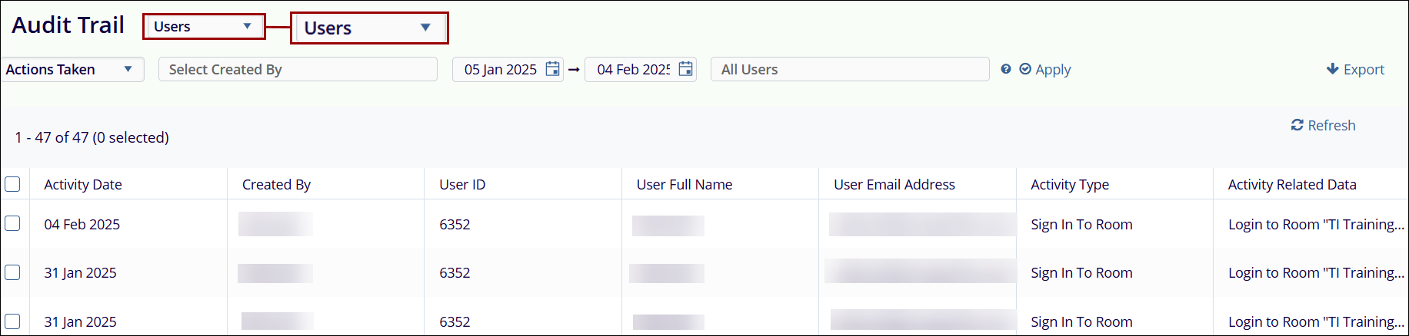This screenshot has height=336, width=1409.
Task: Check the 04 Feb 2025 row checkbox
Action: click(12, 223)
